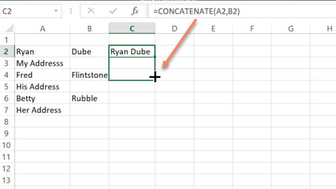336x189 pixels.
Task: Click the fill handle of cell C2
Action: [x=154, y=57]
